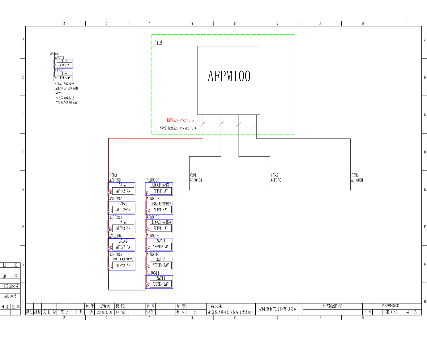Click the COM6 ACR0601 branch label

click(x=357, y=178)
